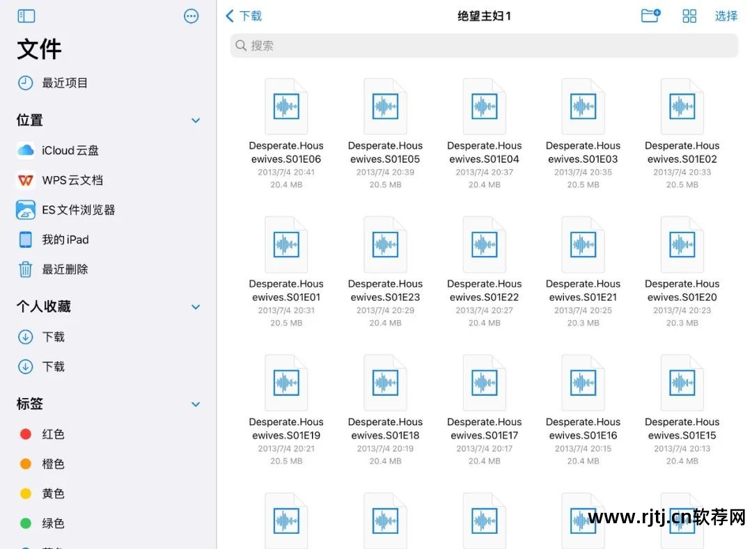The image size is (752, 549).
Task: Click the trash can icon
Action: 26,269
